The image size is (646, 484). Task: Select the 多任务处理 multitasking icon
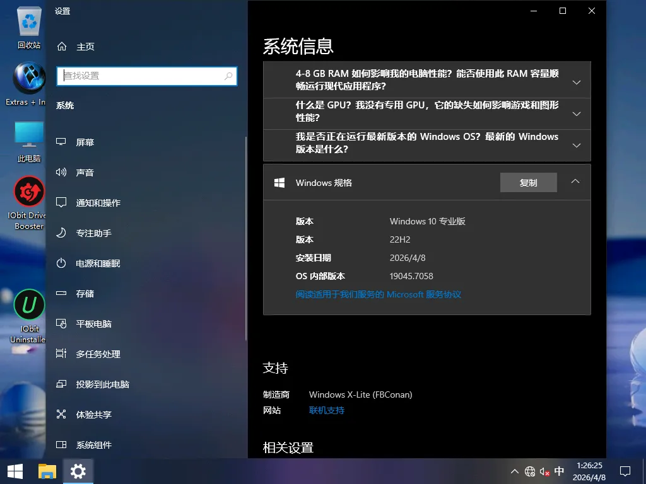61,354
